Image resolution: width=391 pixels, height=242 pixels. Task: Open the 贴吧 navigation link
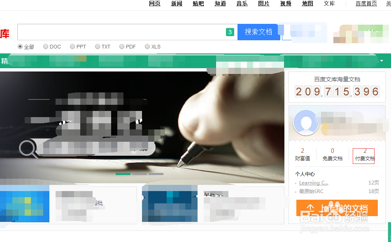point(198,3)
